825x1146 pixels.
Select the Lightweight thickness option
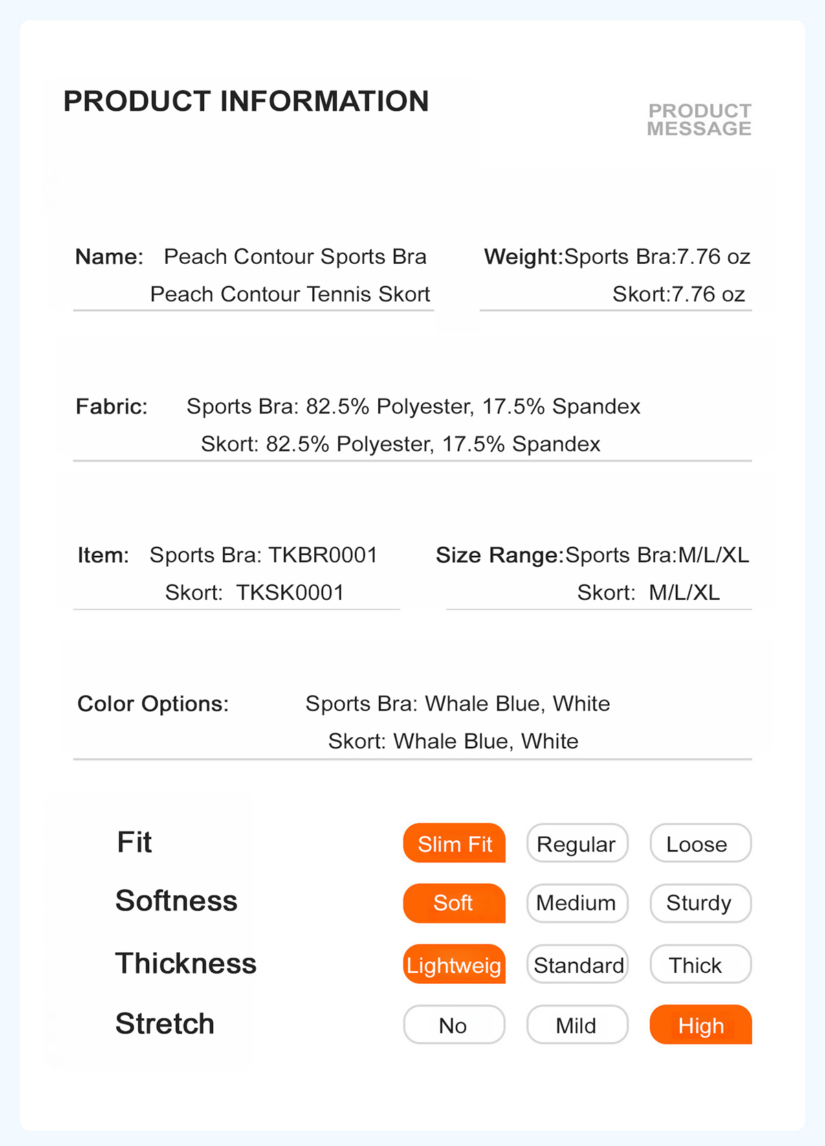point(454,964)
